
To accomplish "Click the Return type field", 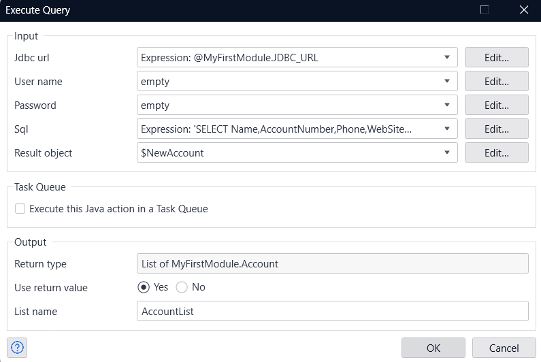I will pos(332,263).
